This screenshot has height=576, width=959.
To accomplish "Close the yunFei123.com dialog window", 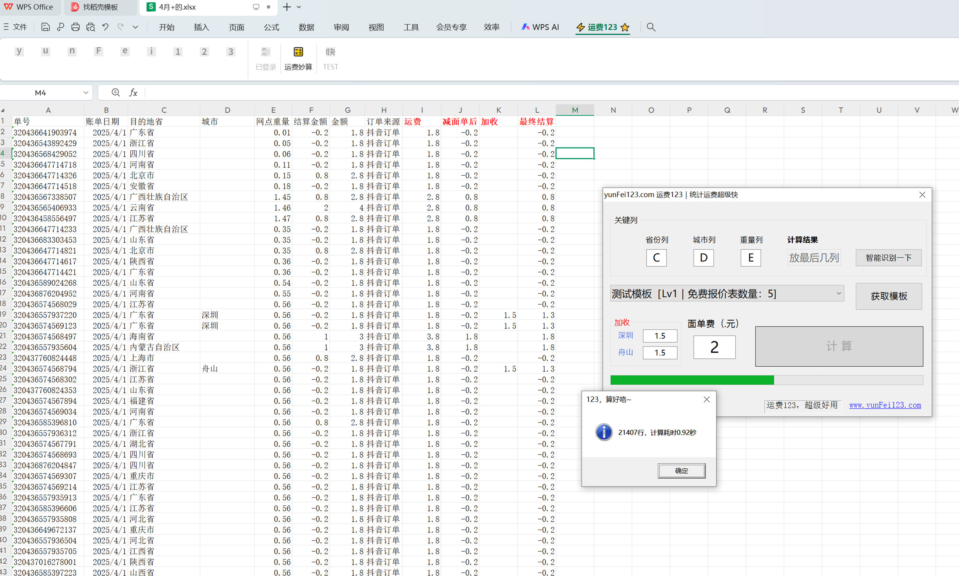I will pyautogui.click(x=922, y=194).
